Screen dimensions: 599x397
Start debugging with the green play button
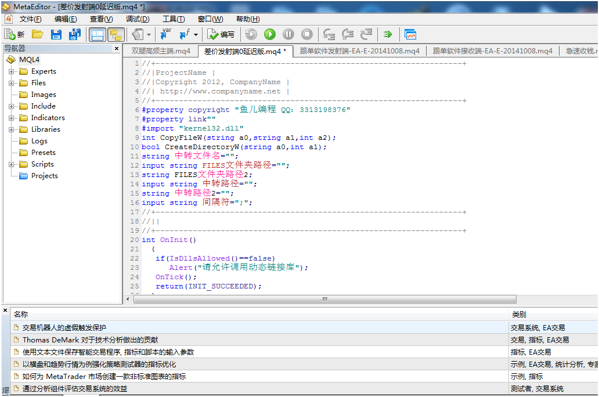pyautogui.click(x=270, y=34)
